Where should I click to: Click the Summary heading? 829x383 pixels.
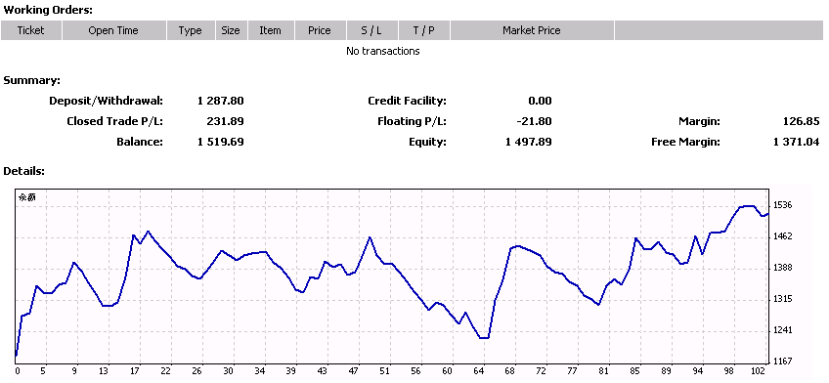tap(31, 81)
